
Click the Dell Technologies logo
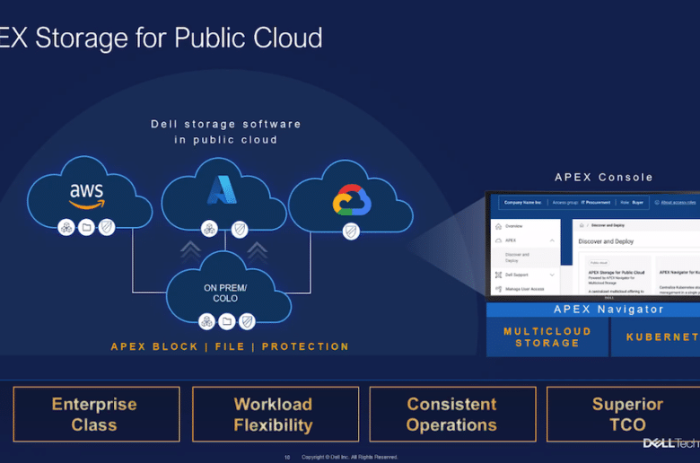[x=671, y=443]
